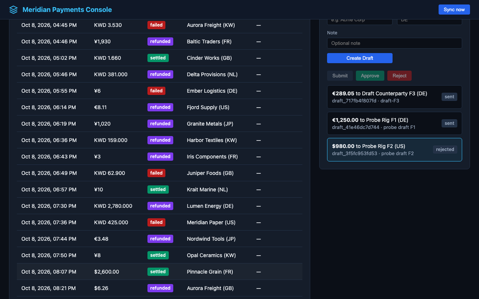Click the failed badge for Meridian Paper (US)

[156, 222]
